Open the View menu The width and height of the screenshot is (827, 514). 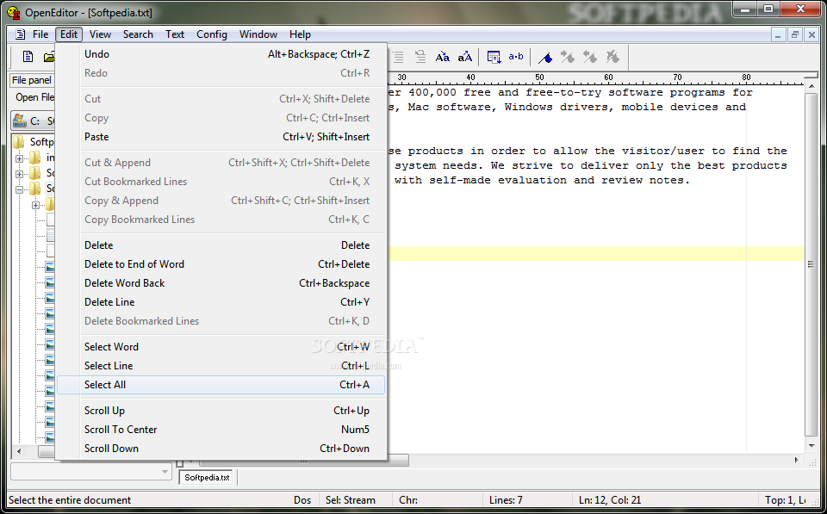pyautogui.click(x=100, y=34)
